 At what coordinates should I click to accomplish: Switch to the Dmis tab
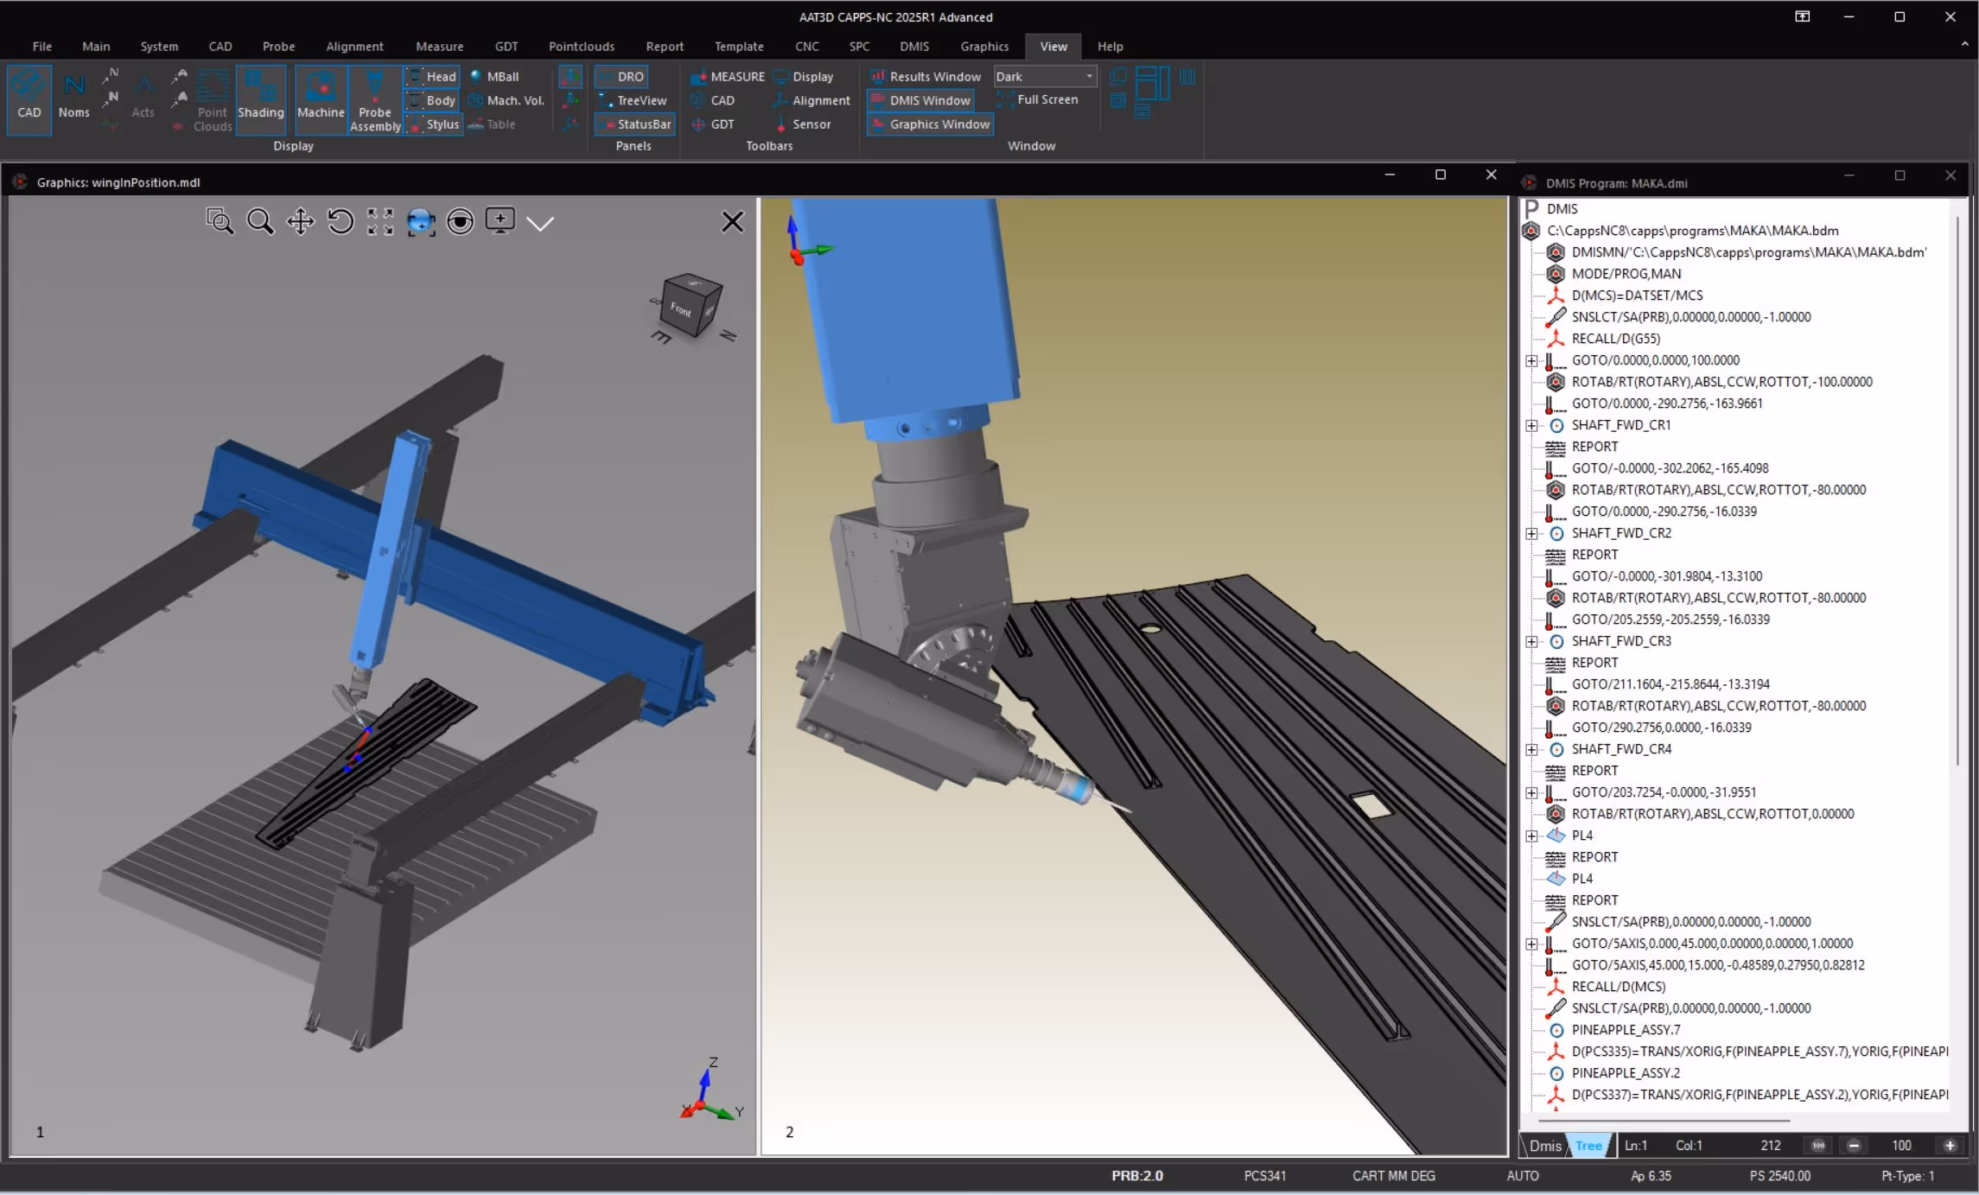click(x=1544, y=1146)
